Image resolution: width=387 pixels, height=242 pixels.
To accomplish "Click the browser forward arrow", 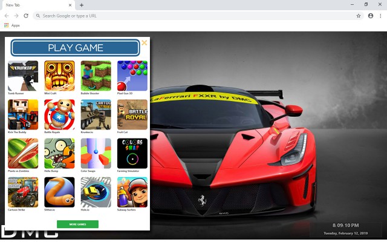I will coord(16,16).
